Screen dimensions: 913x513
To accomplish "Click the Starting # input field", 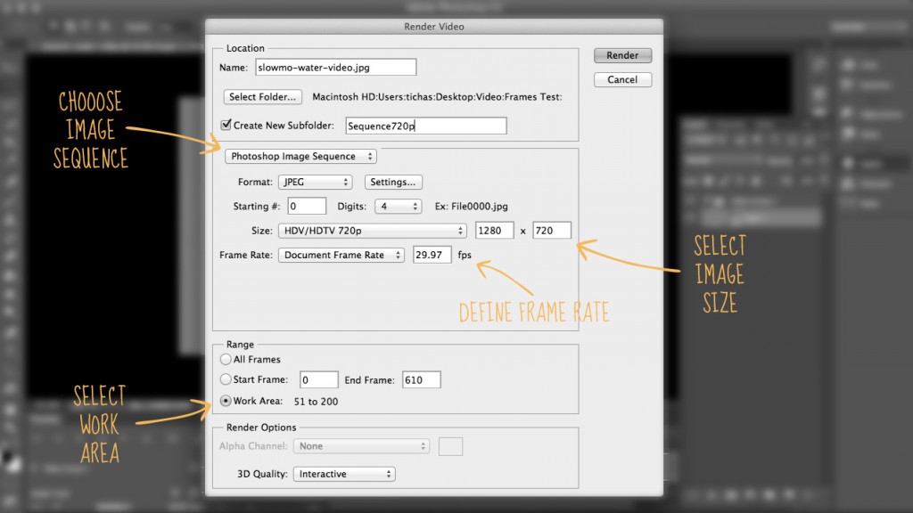I will coord(307,206).
